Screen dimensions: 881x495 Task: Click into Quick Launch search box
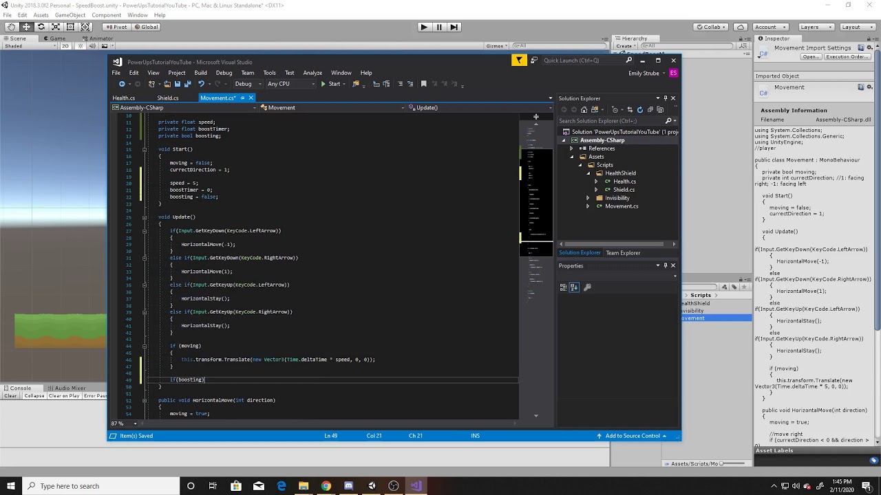coord(588,60)
